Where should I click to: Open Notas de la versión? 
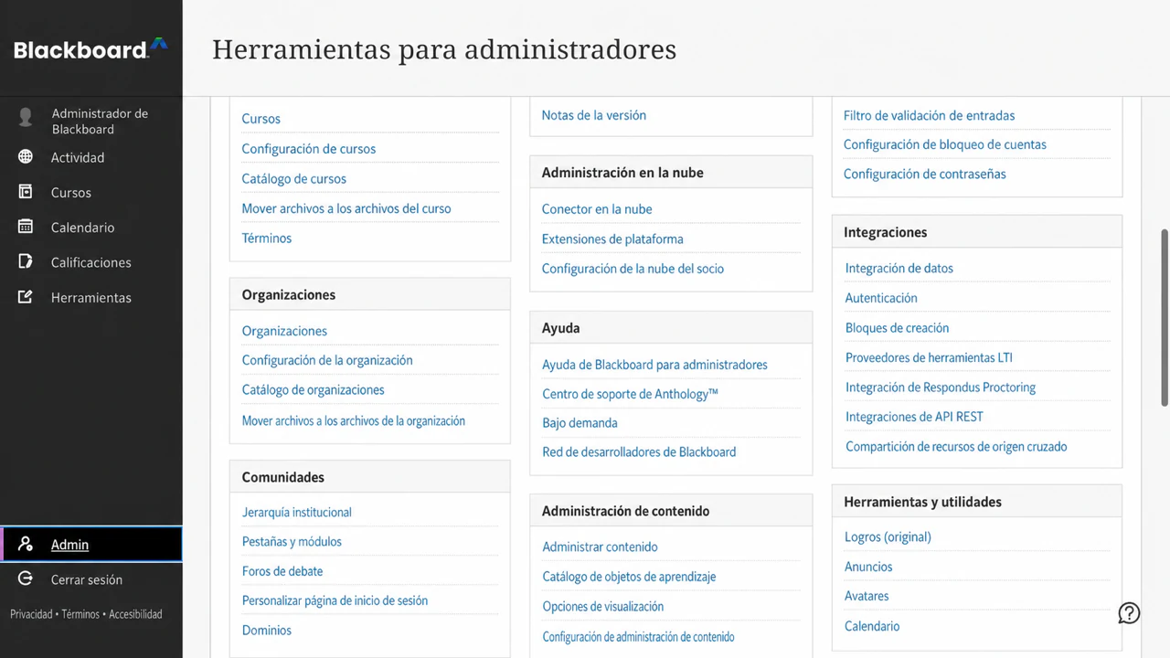click(593, 115)
